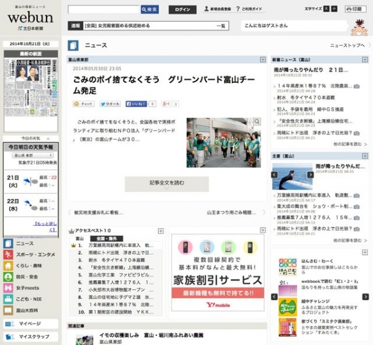
Task: Expand the アクセスベスト１０ panel plus icon
Action: pyautogui.click(x=160, y=231)
